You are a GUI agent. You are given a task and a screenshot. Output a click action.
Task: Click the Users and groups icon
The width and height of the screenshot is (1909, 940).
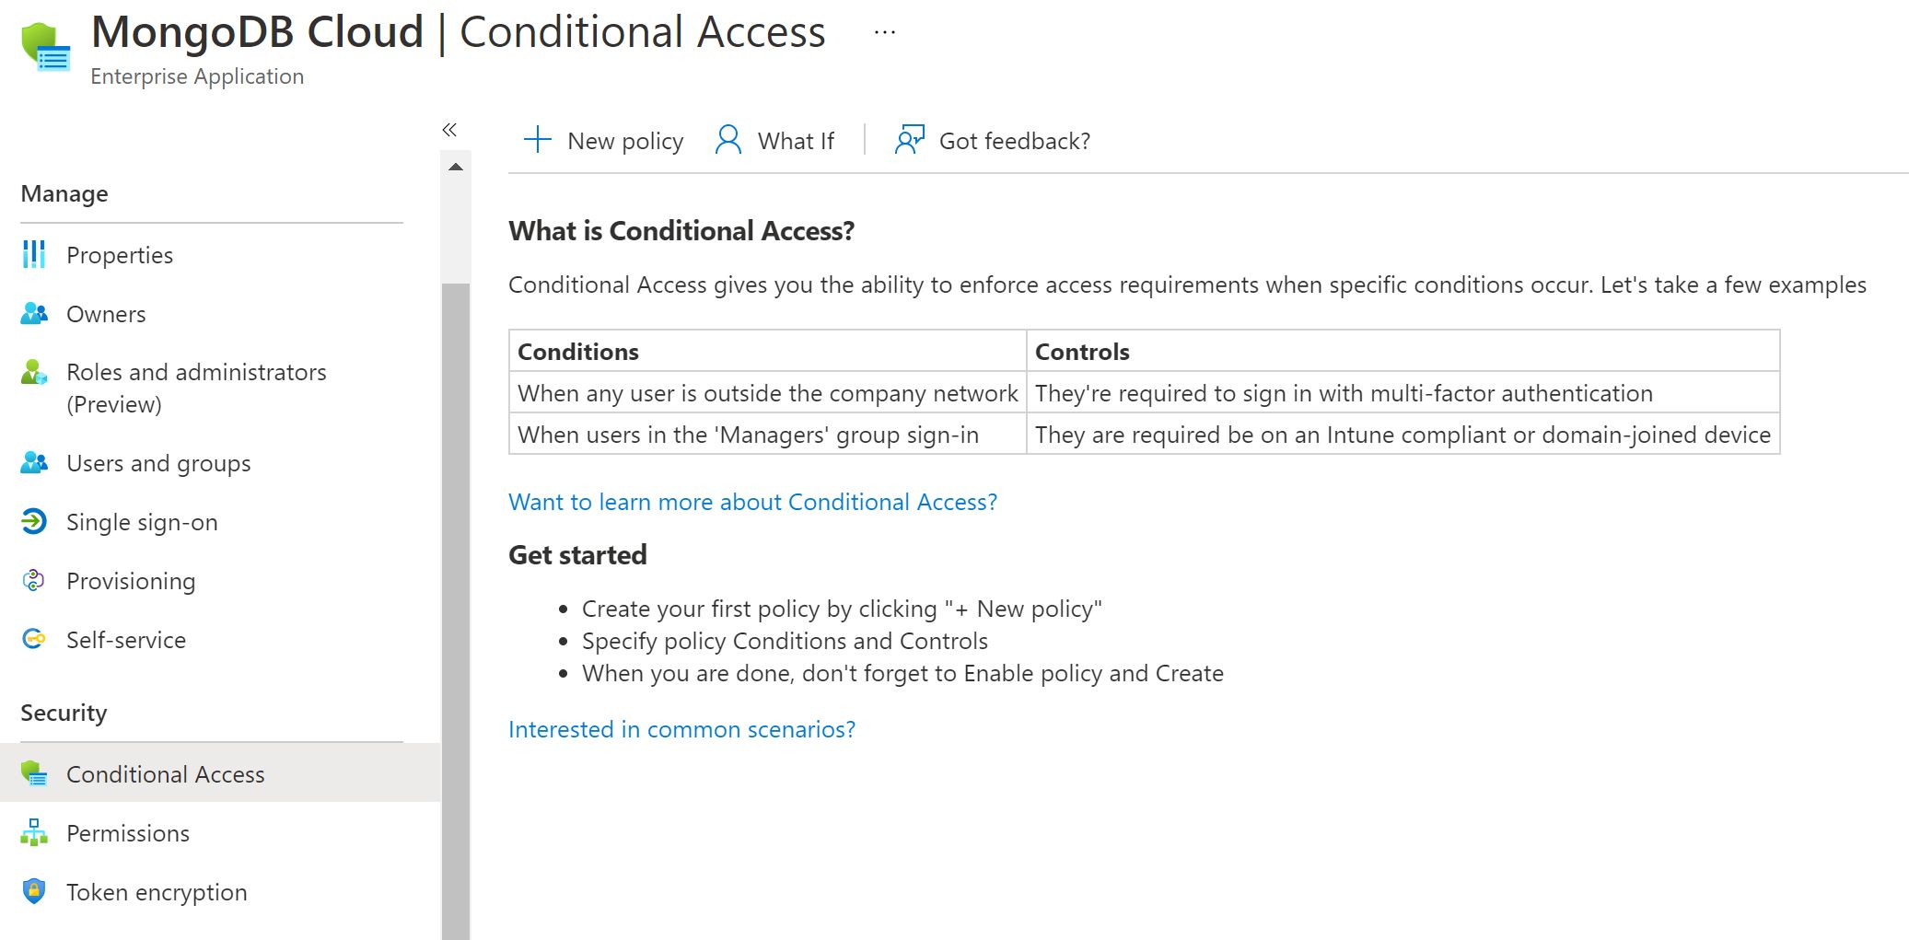click(x=34, y=463)
